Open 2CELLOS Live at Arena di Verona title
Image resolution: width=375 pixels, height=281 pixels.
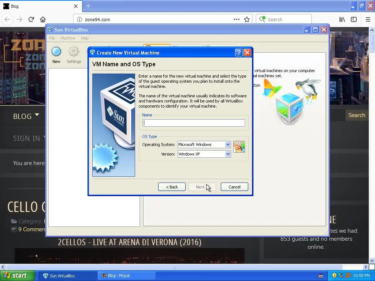[x=129, y=242]
